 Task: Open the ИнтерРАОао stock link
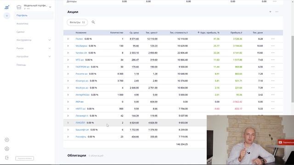[83, 95]
